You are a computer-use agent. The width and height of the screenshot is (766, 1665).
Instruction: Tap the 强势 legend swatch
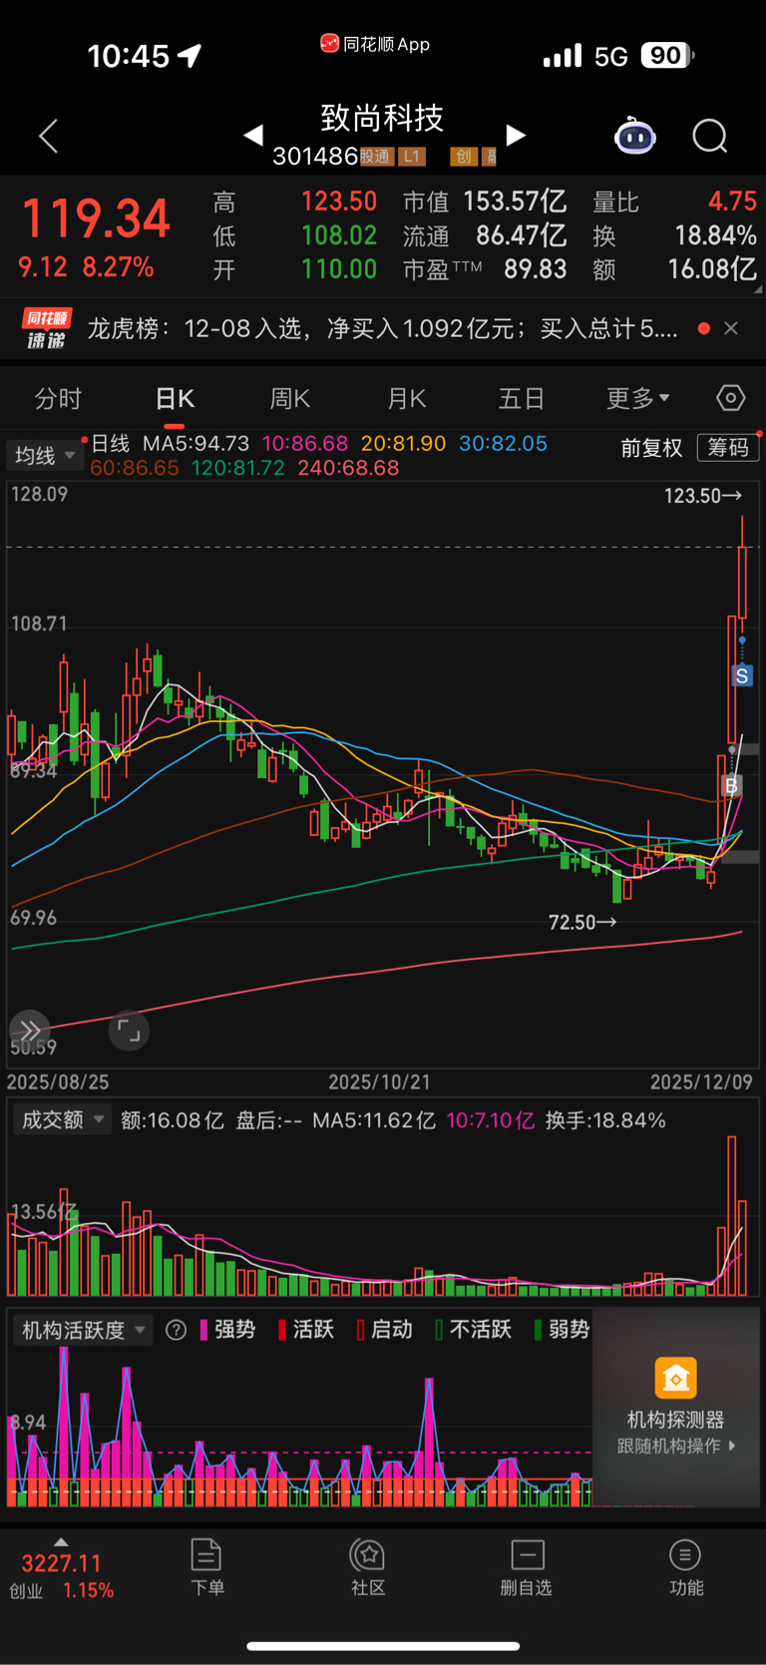203,1330
